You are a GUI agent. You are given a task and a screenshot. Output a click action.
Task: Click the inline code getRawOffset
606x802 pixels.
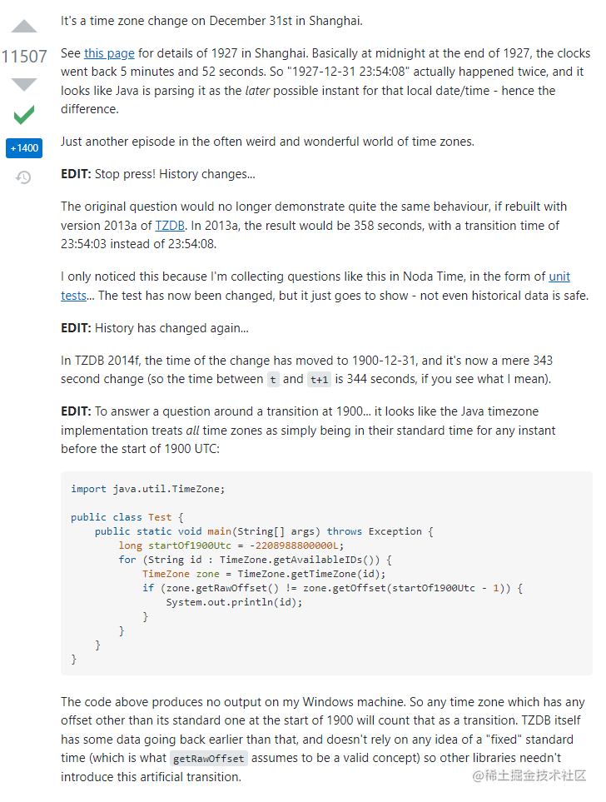[209, 759]
